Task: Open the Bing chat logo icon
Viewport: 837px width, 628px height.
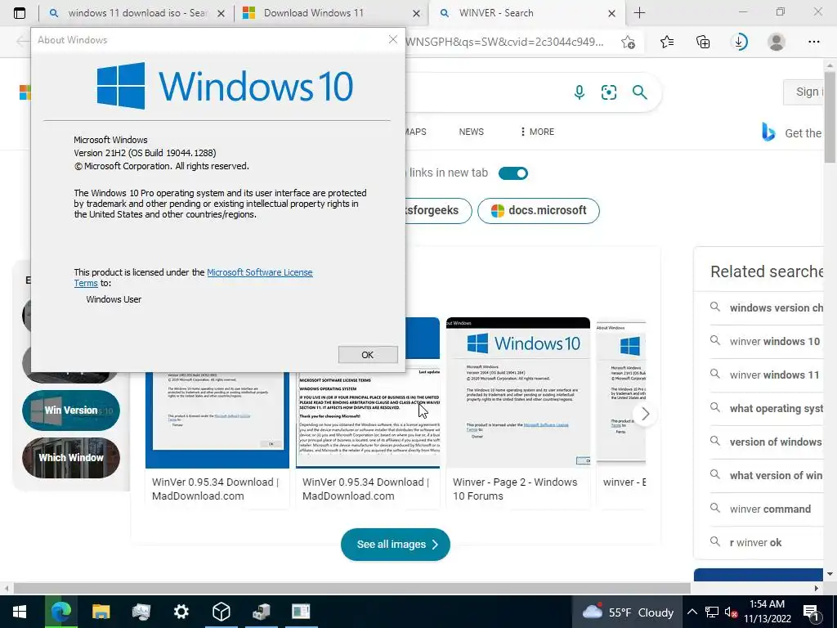Action: tap(768, 132)
